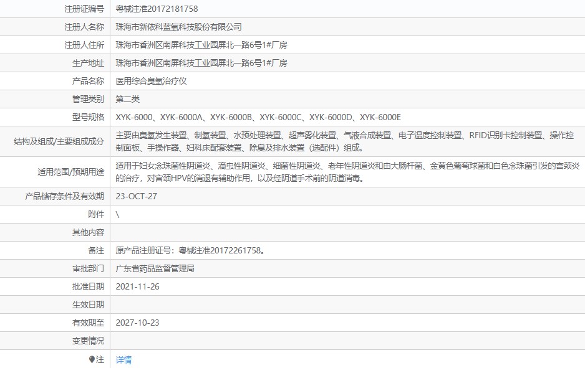This screenshot has width=585, height=368.
Task: Click the 注册人住所 address value
Action: coord(201,45)
